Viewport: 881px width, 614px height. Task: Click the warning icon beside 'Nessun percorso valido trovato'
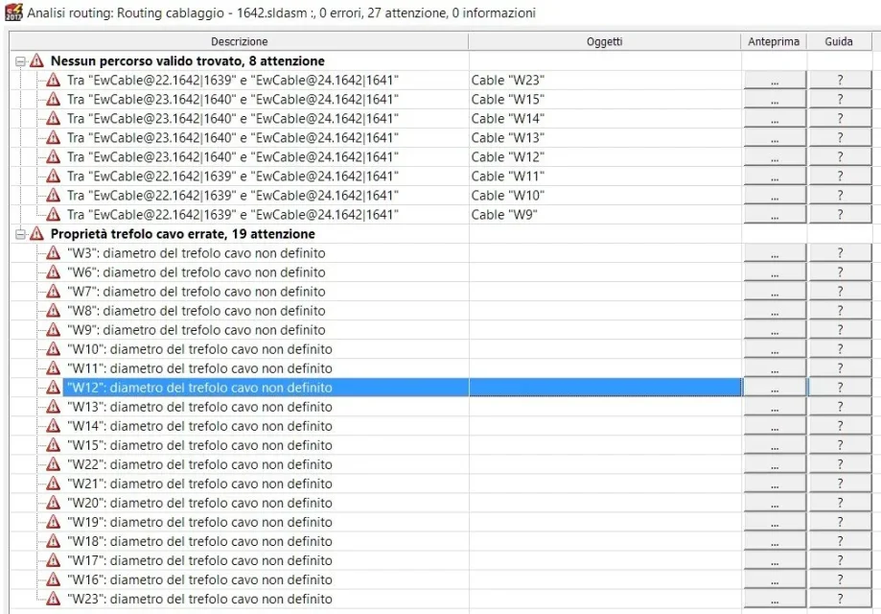click(x=37, y=60)
